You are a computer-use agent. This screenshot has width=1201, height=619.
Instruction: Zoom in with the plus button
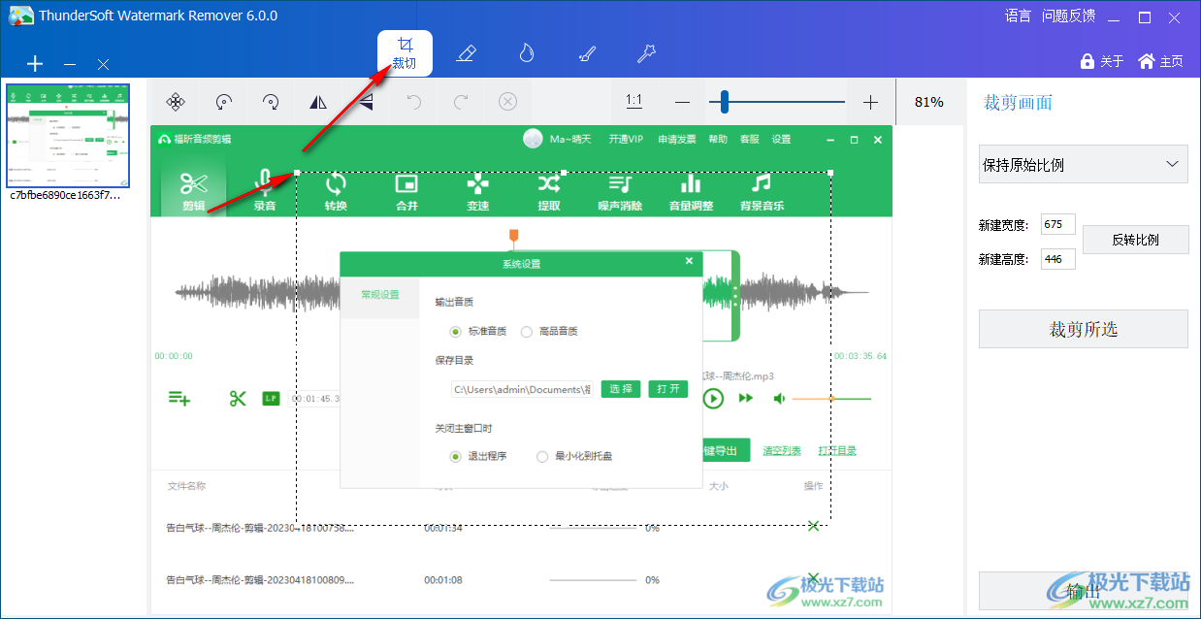click(870, 102)
